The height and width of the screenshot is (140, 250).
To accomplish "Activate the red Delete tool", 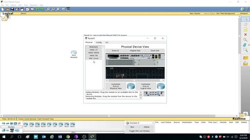I will (x=245, y=35).
